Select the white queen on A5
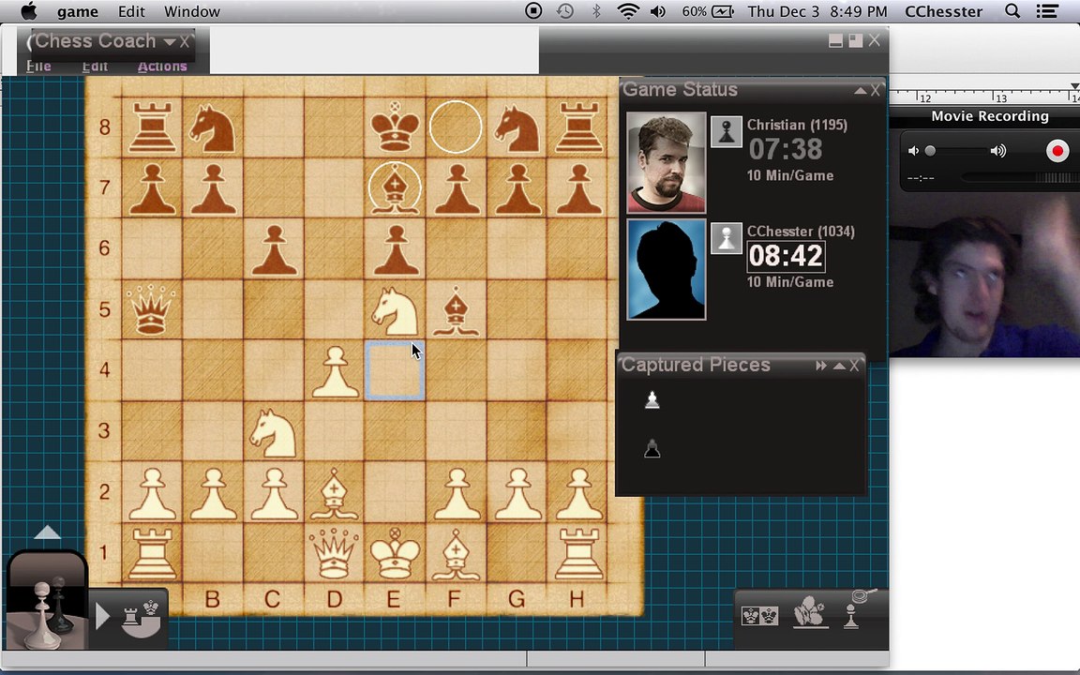 [x=152, y=310]
